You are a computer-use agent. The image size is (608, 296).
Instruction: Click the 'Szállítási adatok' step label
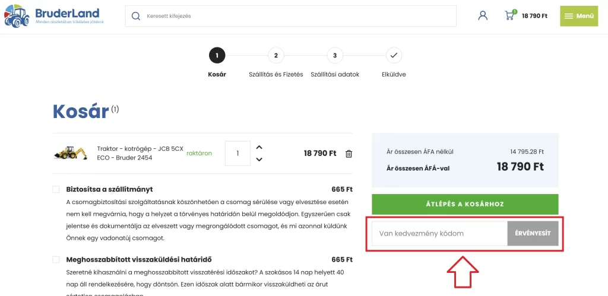click(x=335, y=74)
